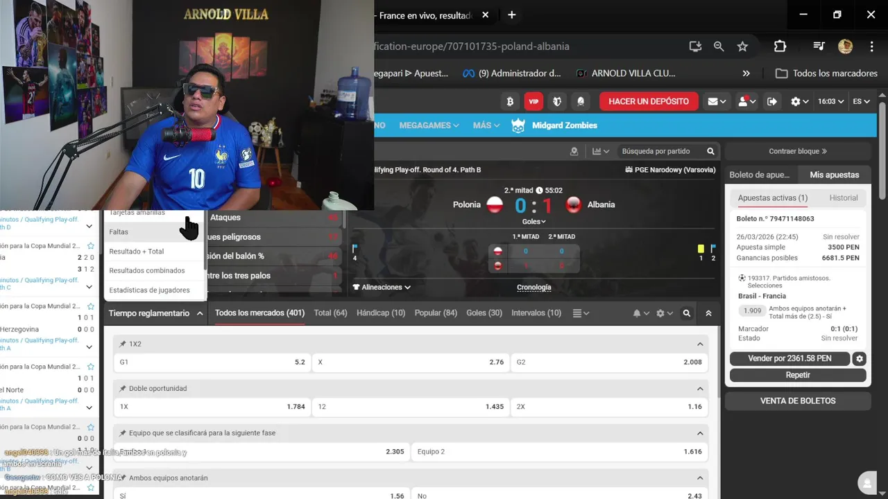The width and height of the screenshot is (888, 499).
Task: Open the Chrome profile avatar
Action: (x=845, y=46)
